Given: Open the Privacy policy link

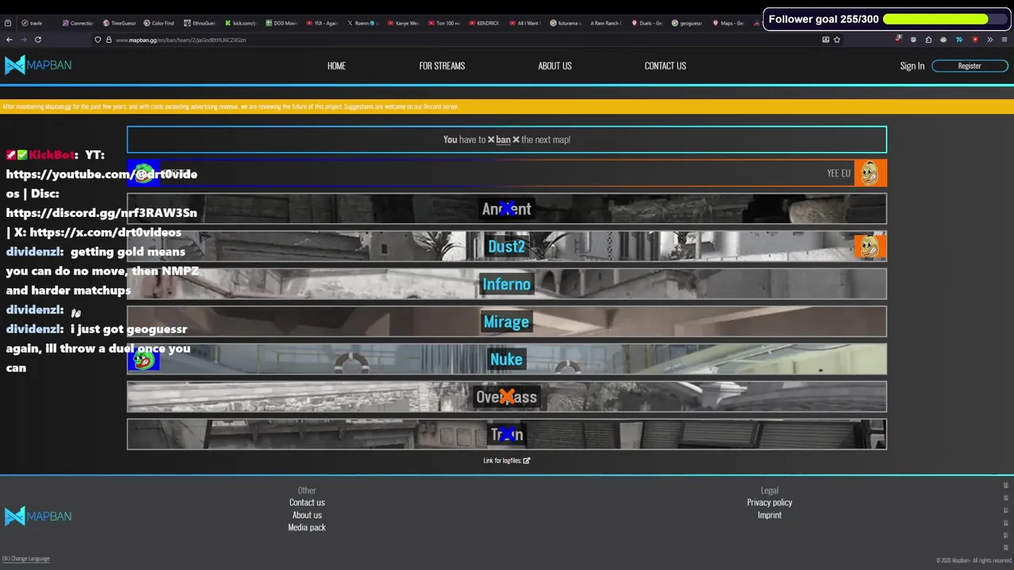Looking at the screenshot, I should pos(769,503).
